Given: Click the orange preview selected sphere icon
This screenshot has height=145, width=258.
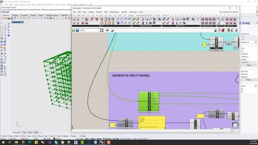Looking at the screenshot, I should point(232,31).
